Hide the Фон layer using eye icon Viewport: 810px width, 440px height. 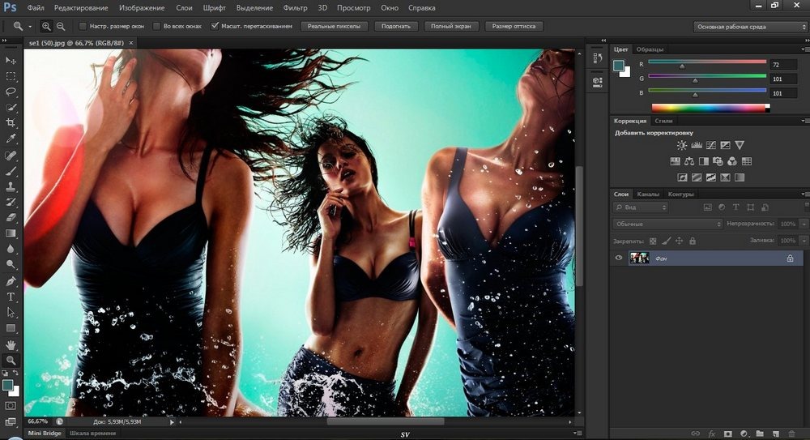coord(619,258)
